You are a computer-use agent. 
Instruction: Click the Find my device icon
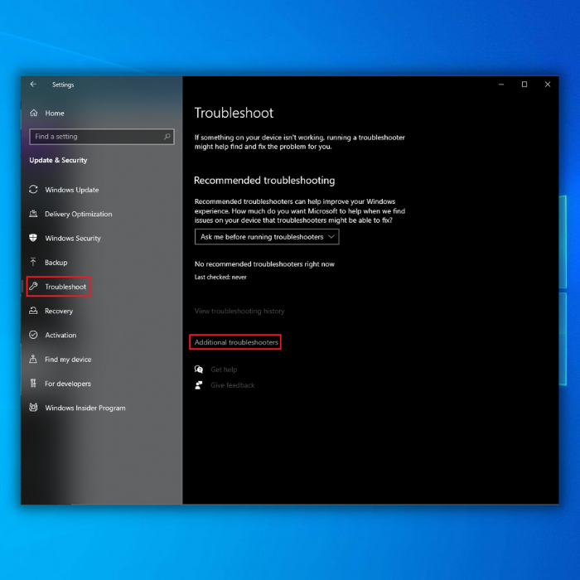33,359
